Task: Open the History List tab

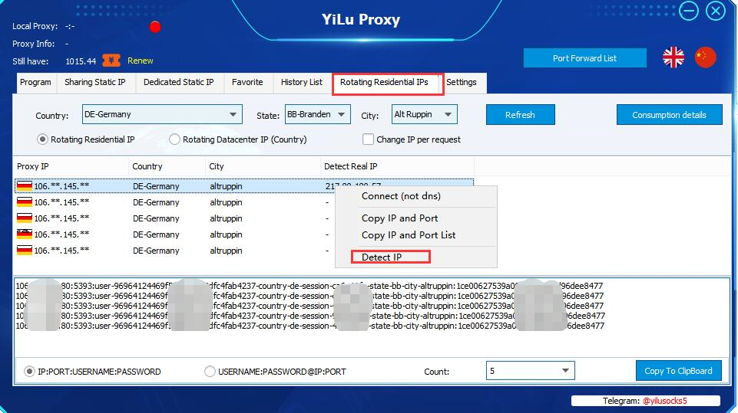Action: click(302, 82)
